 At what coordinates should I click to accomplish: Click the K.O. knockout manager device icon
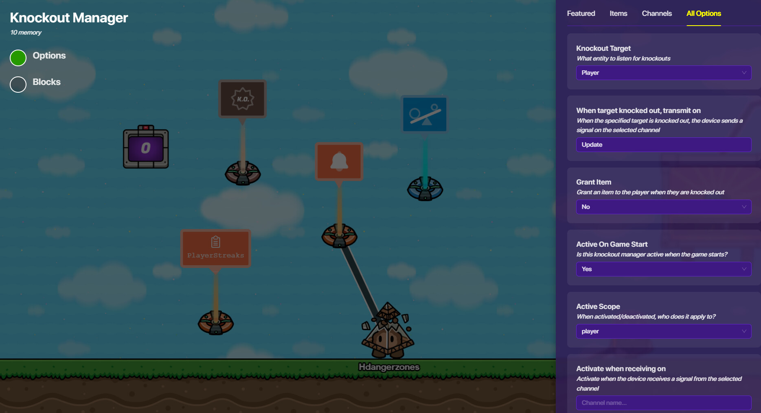pos(243,99)
